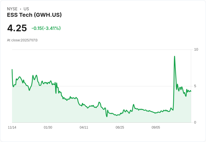Screen dimensions: 206x142
Task: Click the chart line's starting point
Action: [12, 69]
